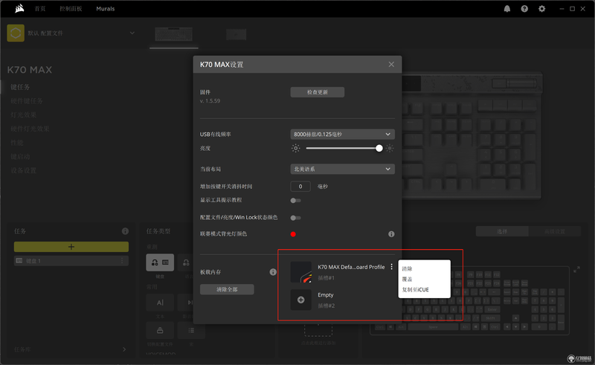Image resolution: width=595 pixels, height=365 pixels.
Task: Open the help question mark icon
Action: coord(524,9)
